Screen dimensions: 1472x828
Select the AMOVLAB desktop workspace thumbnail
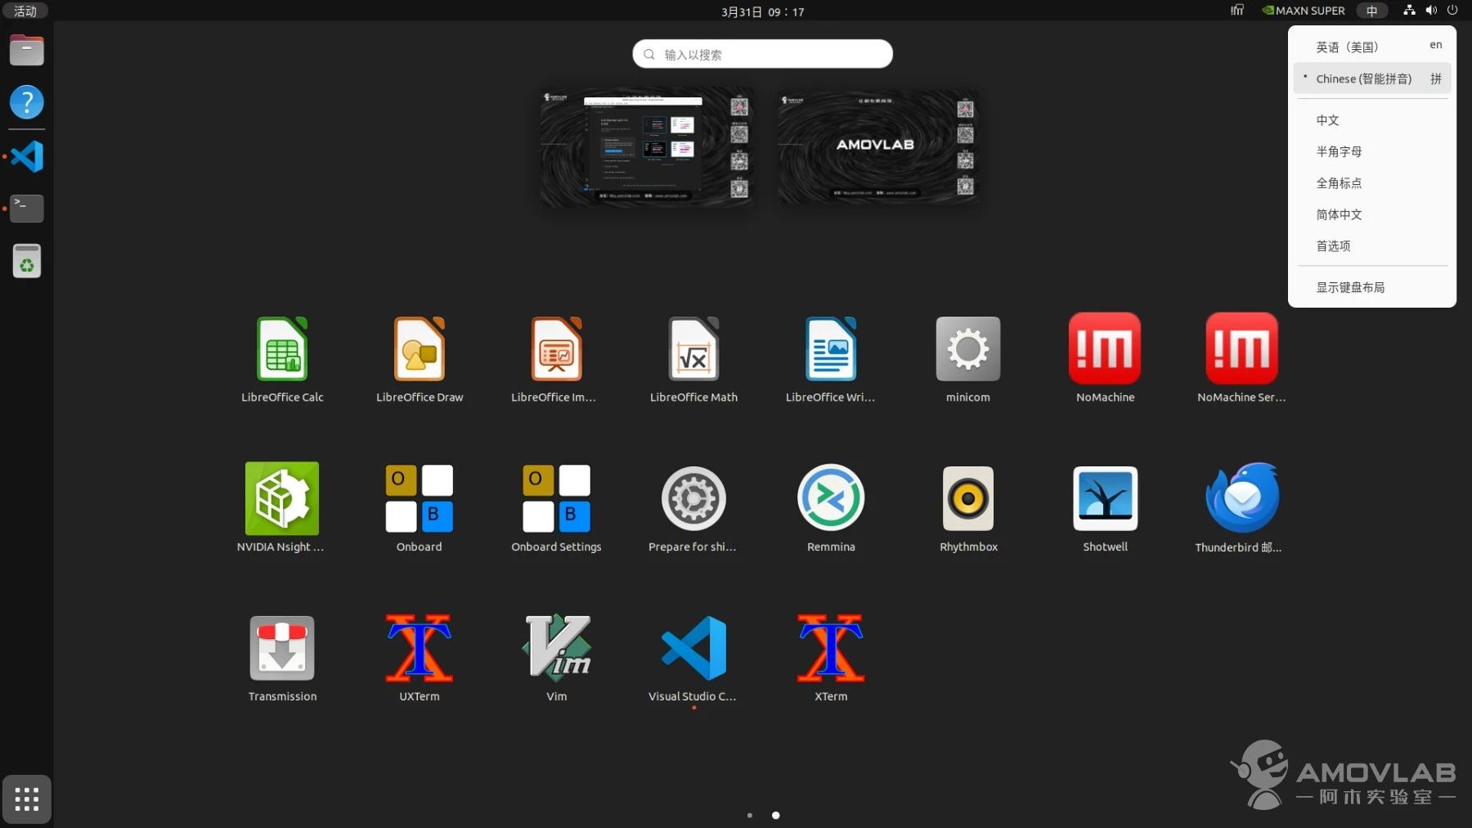877,146
